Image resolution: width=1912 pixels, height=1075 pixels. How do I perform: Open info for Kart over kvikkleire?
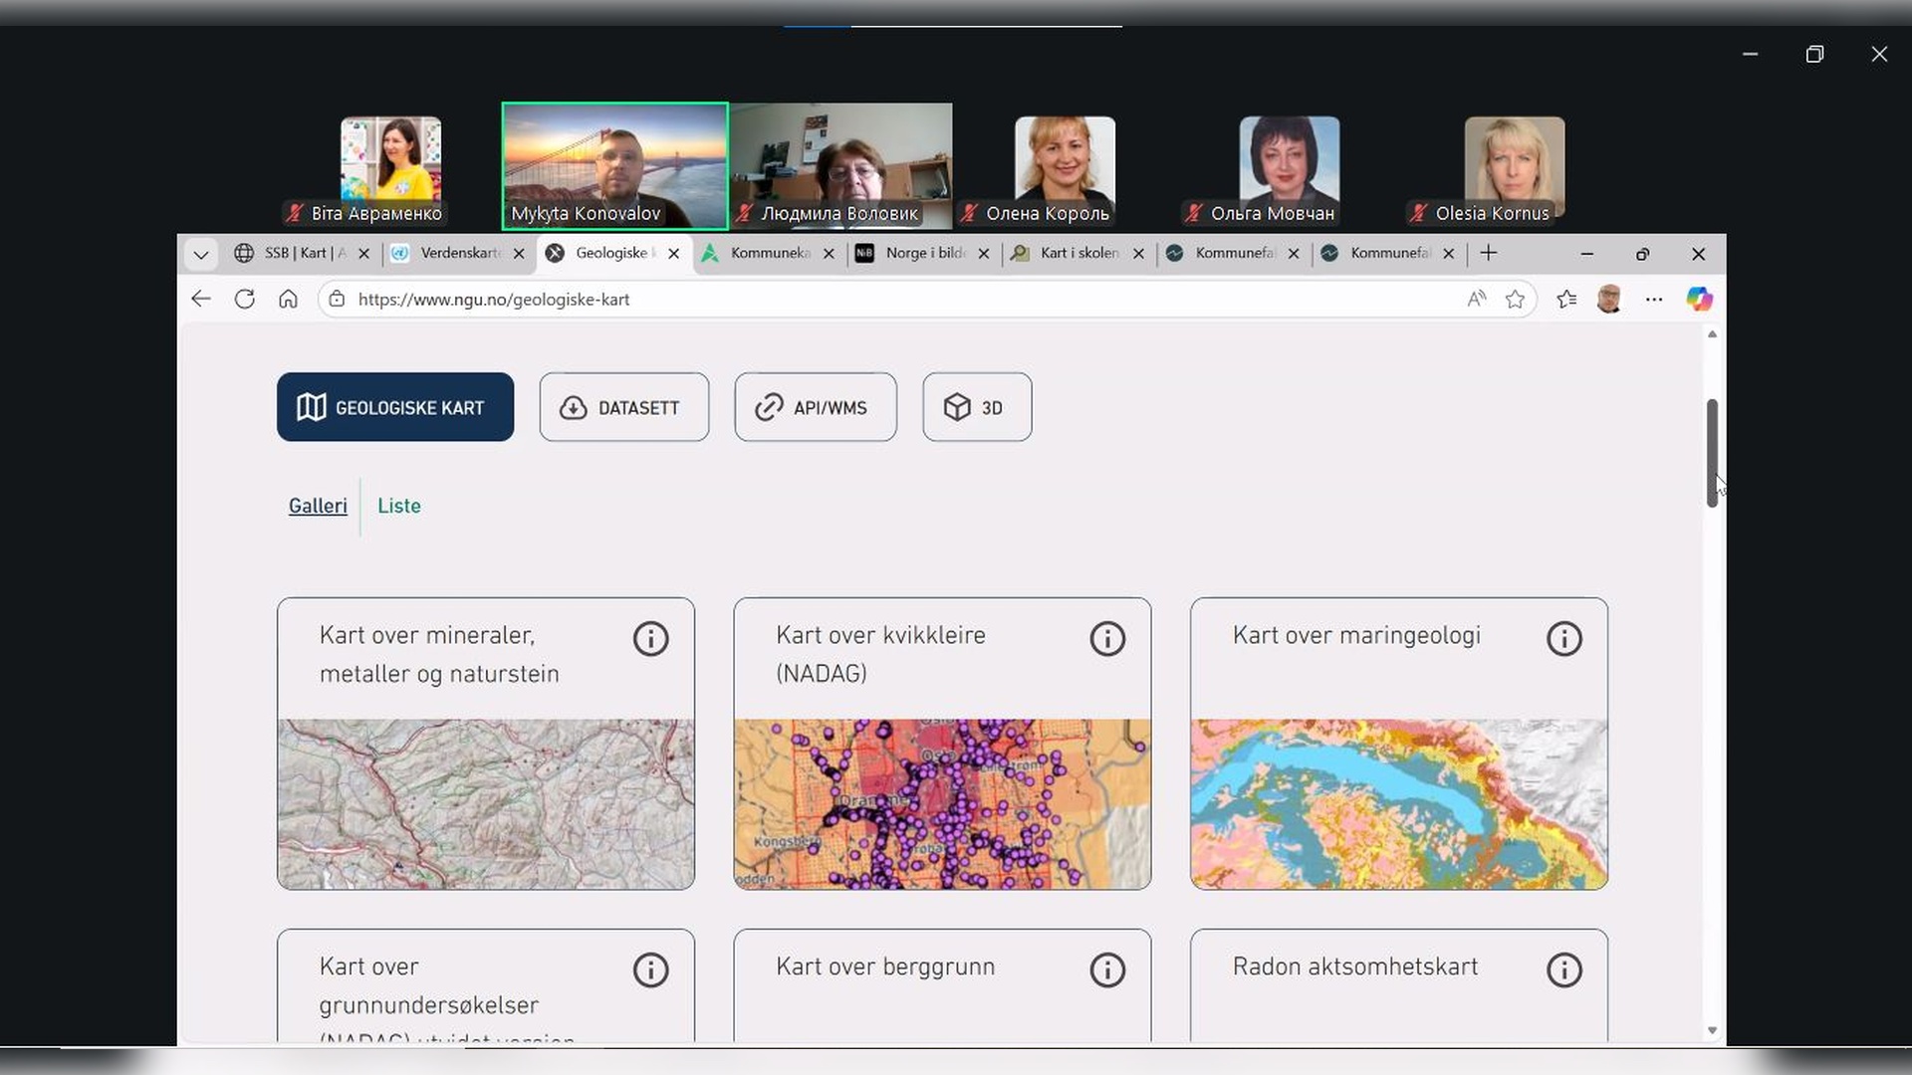click(1106, 639)
